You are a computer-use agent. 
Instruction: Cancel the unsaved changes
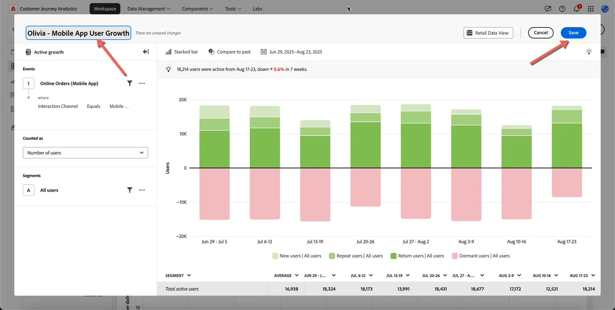541,33
